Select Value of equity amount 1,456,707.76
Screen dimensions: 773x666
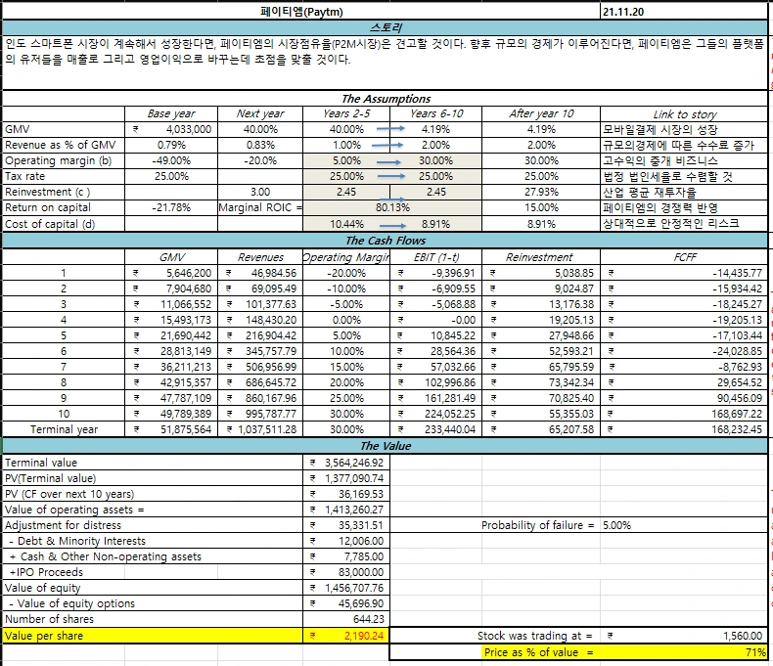tap(346, 588)
